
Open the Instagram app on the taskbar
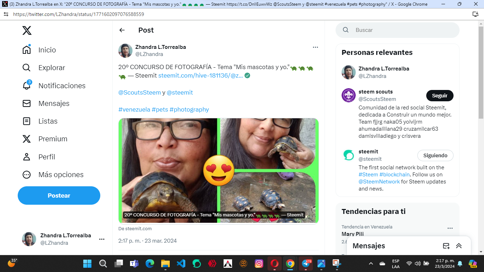pos(259,263)
